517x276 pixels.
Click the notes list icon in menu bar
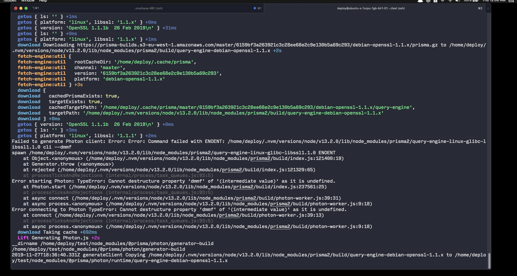point(435,1)
